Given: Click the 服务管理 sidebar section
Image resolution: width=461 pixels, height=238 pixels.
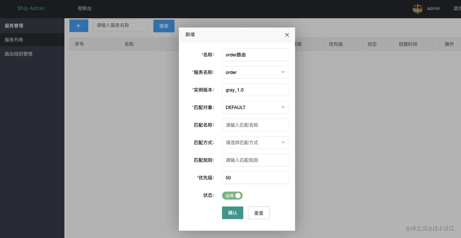Looking at the screenshot, I should coord(14,26).
